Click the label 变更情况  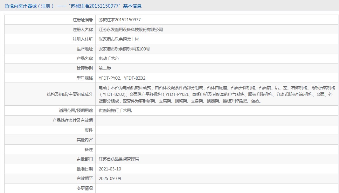click(85, 188)
